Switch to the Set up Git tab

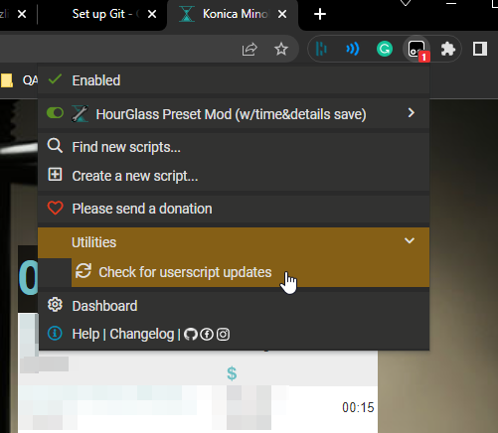point(99,14)
